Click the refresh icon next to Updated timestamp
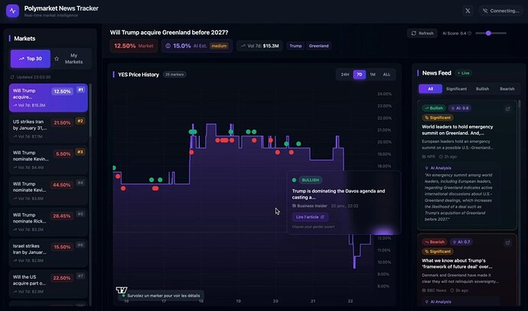 coord(12,77)
